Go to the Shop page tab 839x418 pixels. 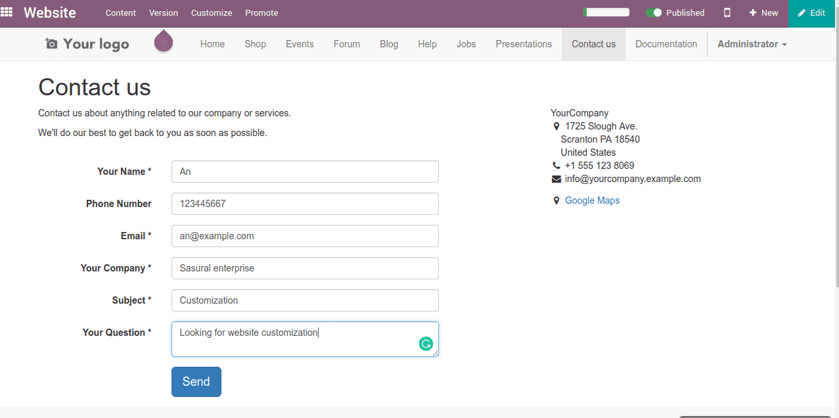255,44
